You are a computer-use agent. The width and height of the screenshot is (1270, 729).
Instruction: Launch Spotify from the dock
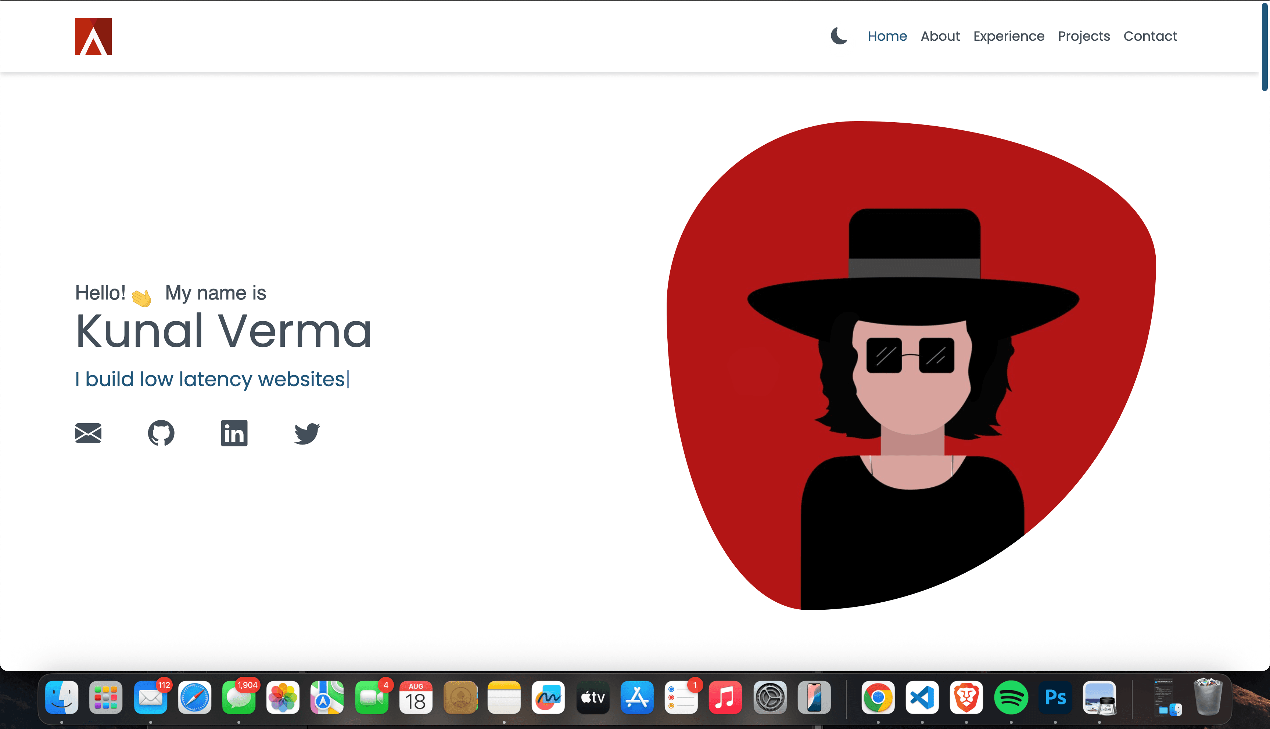click(x=1011, y=697)
